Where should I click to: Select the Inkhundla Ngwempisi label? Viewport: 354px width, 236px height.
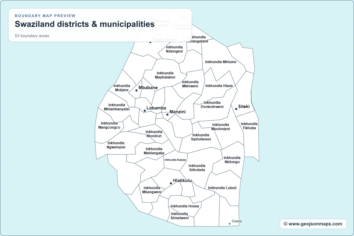click(x=116, y=145)
